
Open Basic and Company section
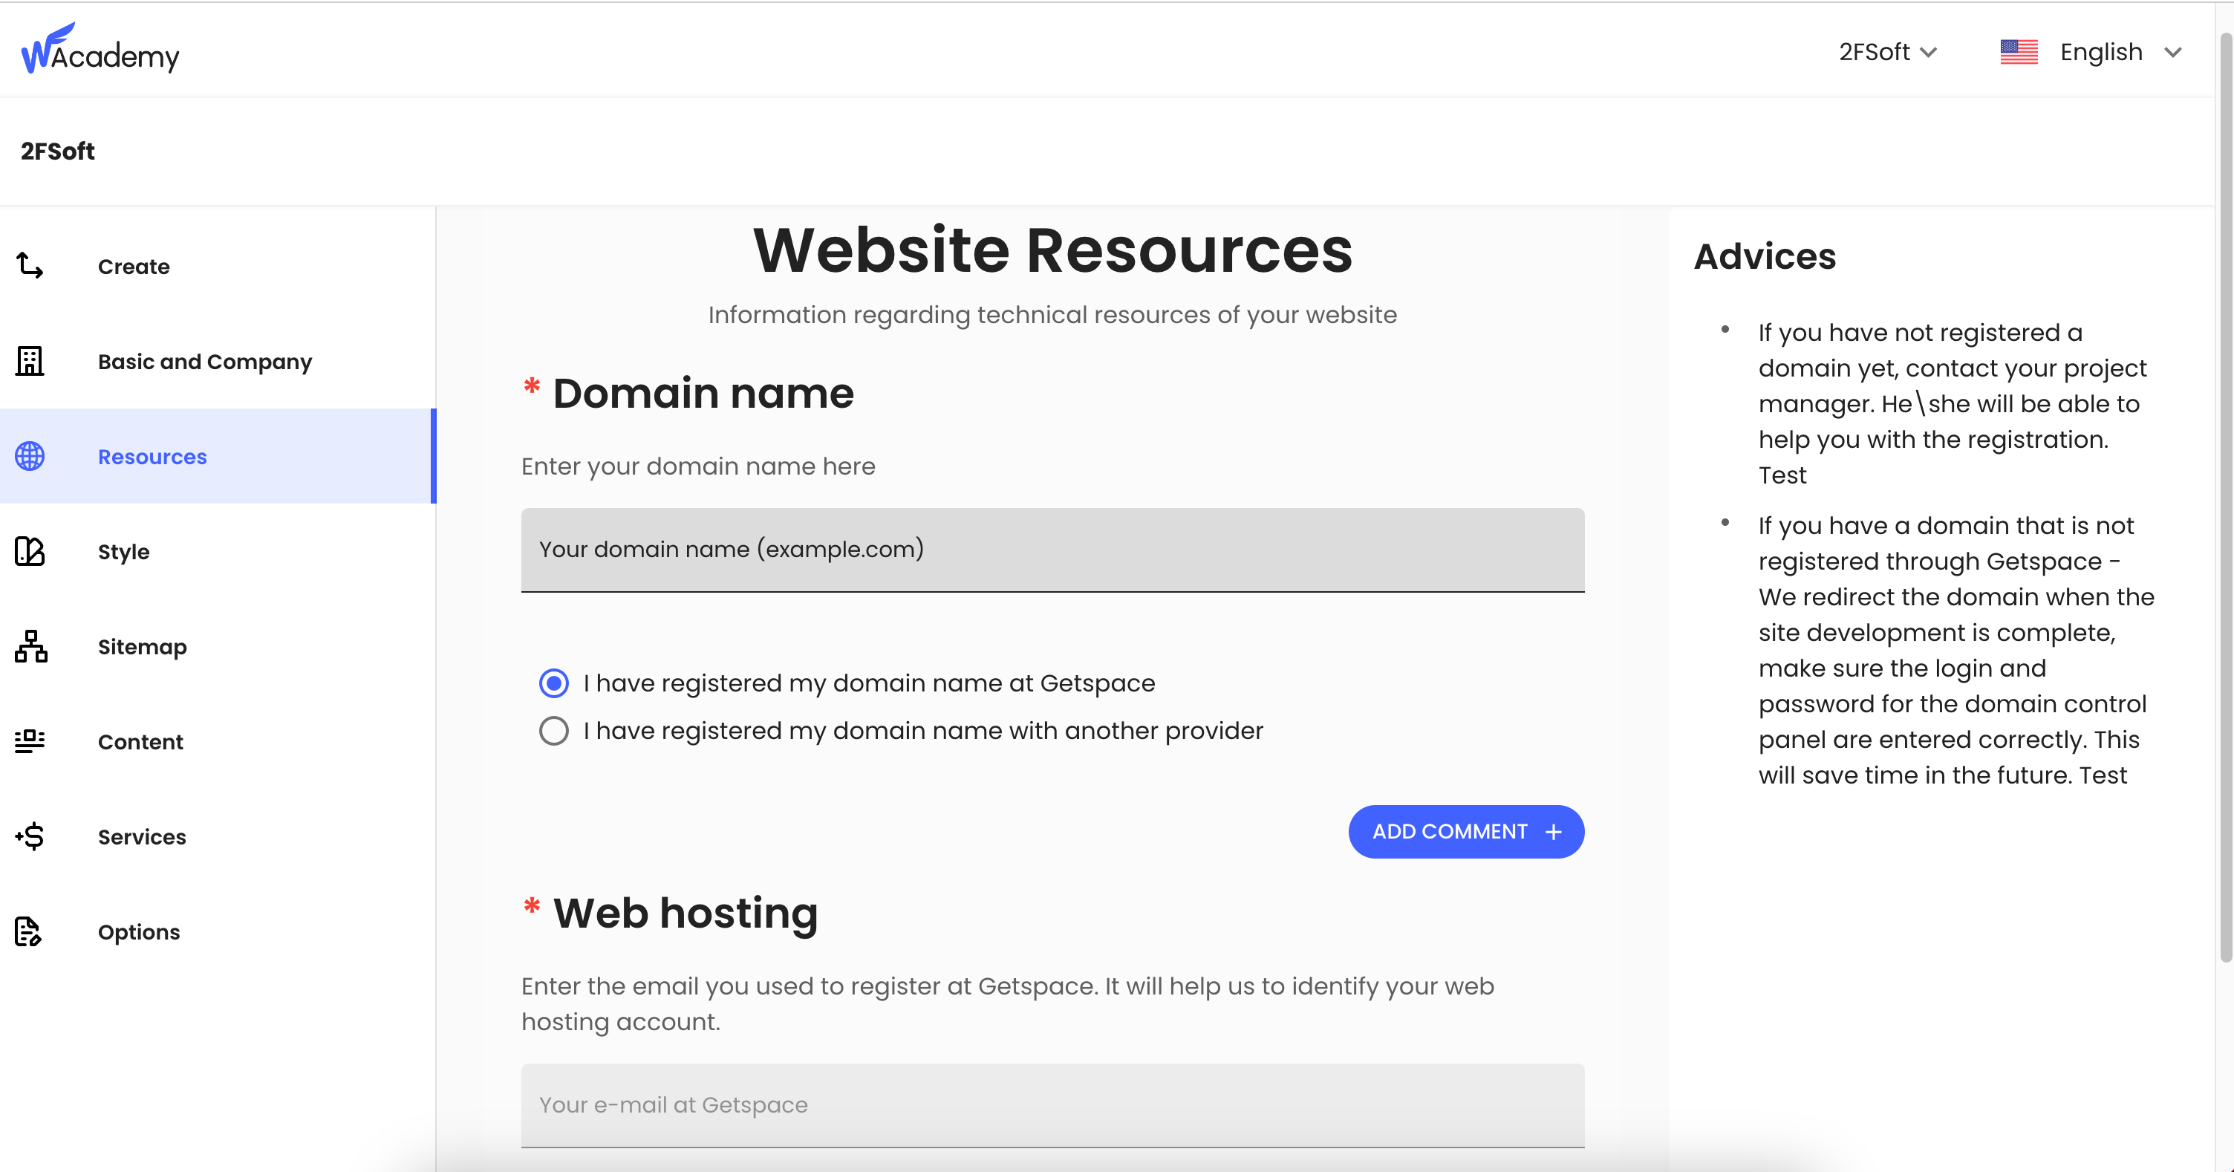[x=217, y=361]
